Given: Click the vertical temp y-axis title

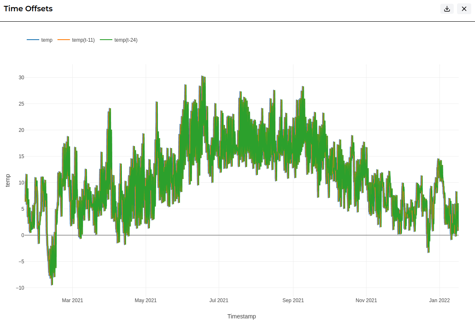Looking at the screenshot, I should pos(8,180).
